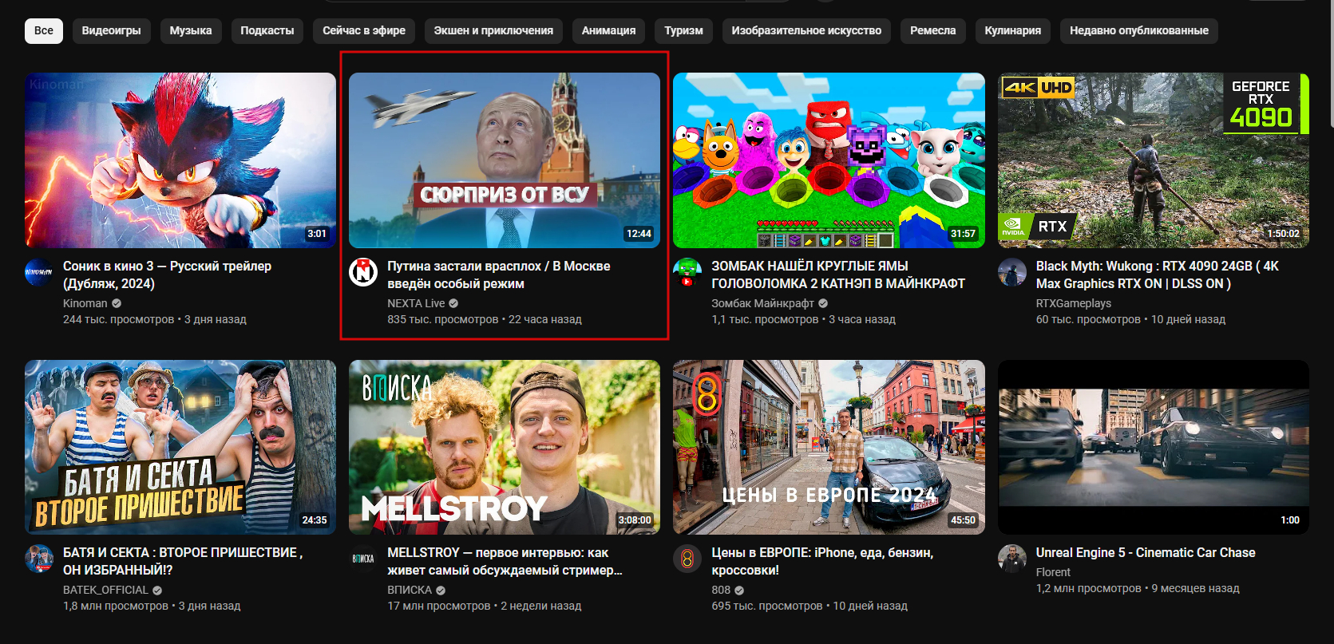Select the "Сейчас в эфире" chip

tap(364, 30)
